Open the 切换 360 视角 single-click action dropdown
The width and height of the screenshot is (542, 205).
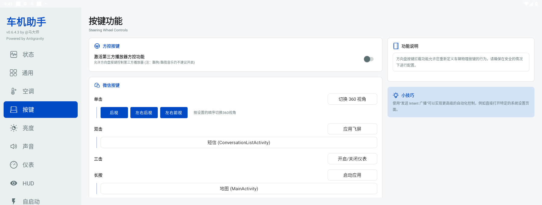352,99
